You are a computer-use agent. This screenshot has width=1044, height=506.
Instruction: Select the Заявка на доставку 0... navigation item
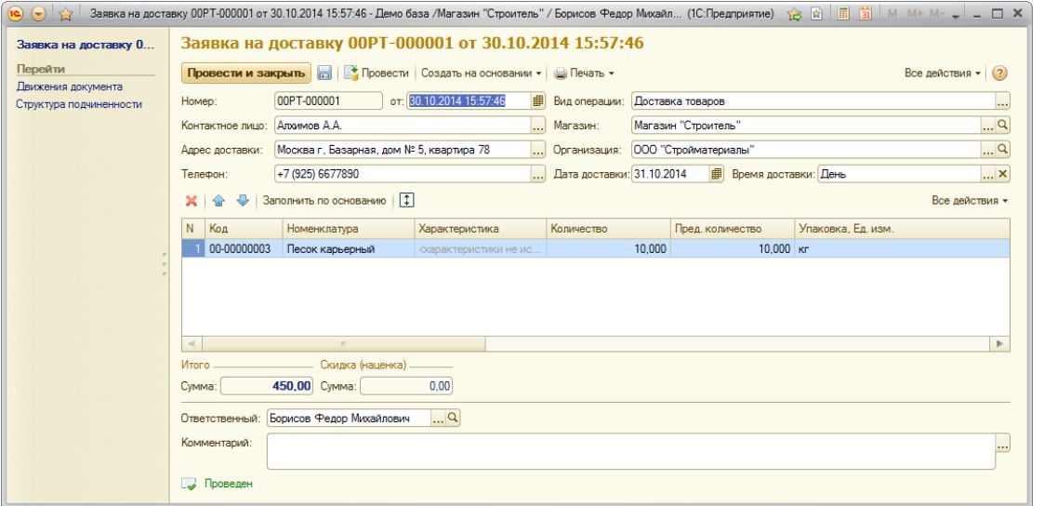pos(86,45)
